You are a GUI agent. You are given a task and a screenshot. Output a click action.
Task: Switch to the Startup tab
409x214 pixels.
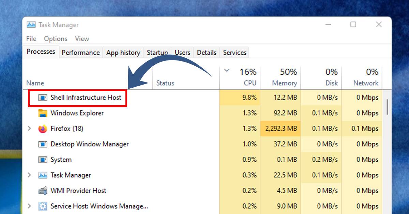(157, 53)
